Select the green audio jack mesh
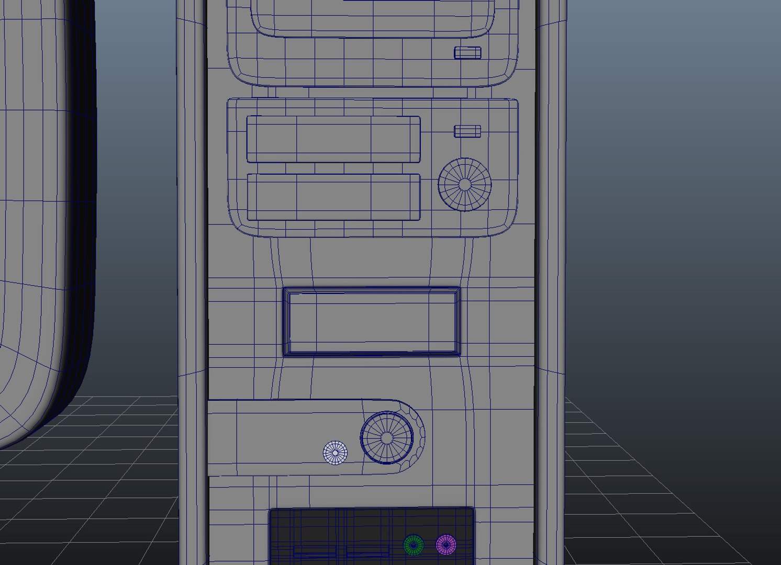 click(x=414, y=545)
